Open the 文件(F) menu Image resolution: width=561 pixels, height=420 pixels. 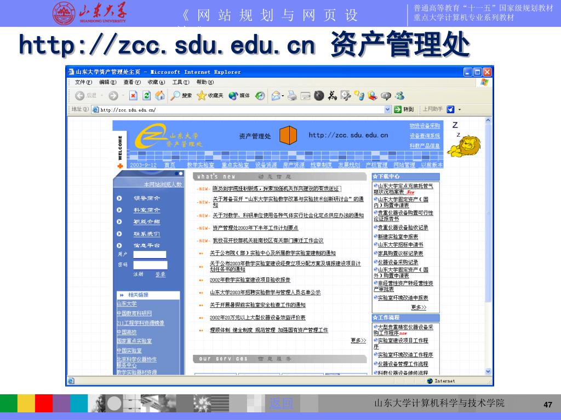pyautogui.click(x=83, y=82)
